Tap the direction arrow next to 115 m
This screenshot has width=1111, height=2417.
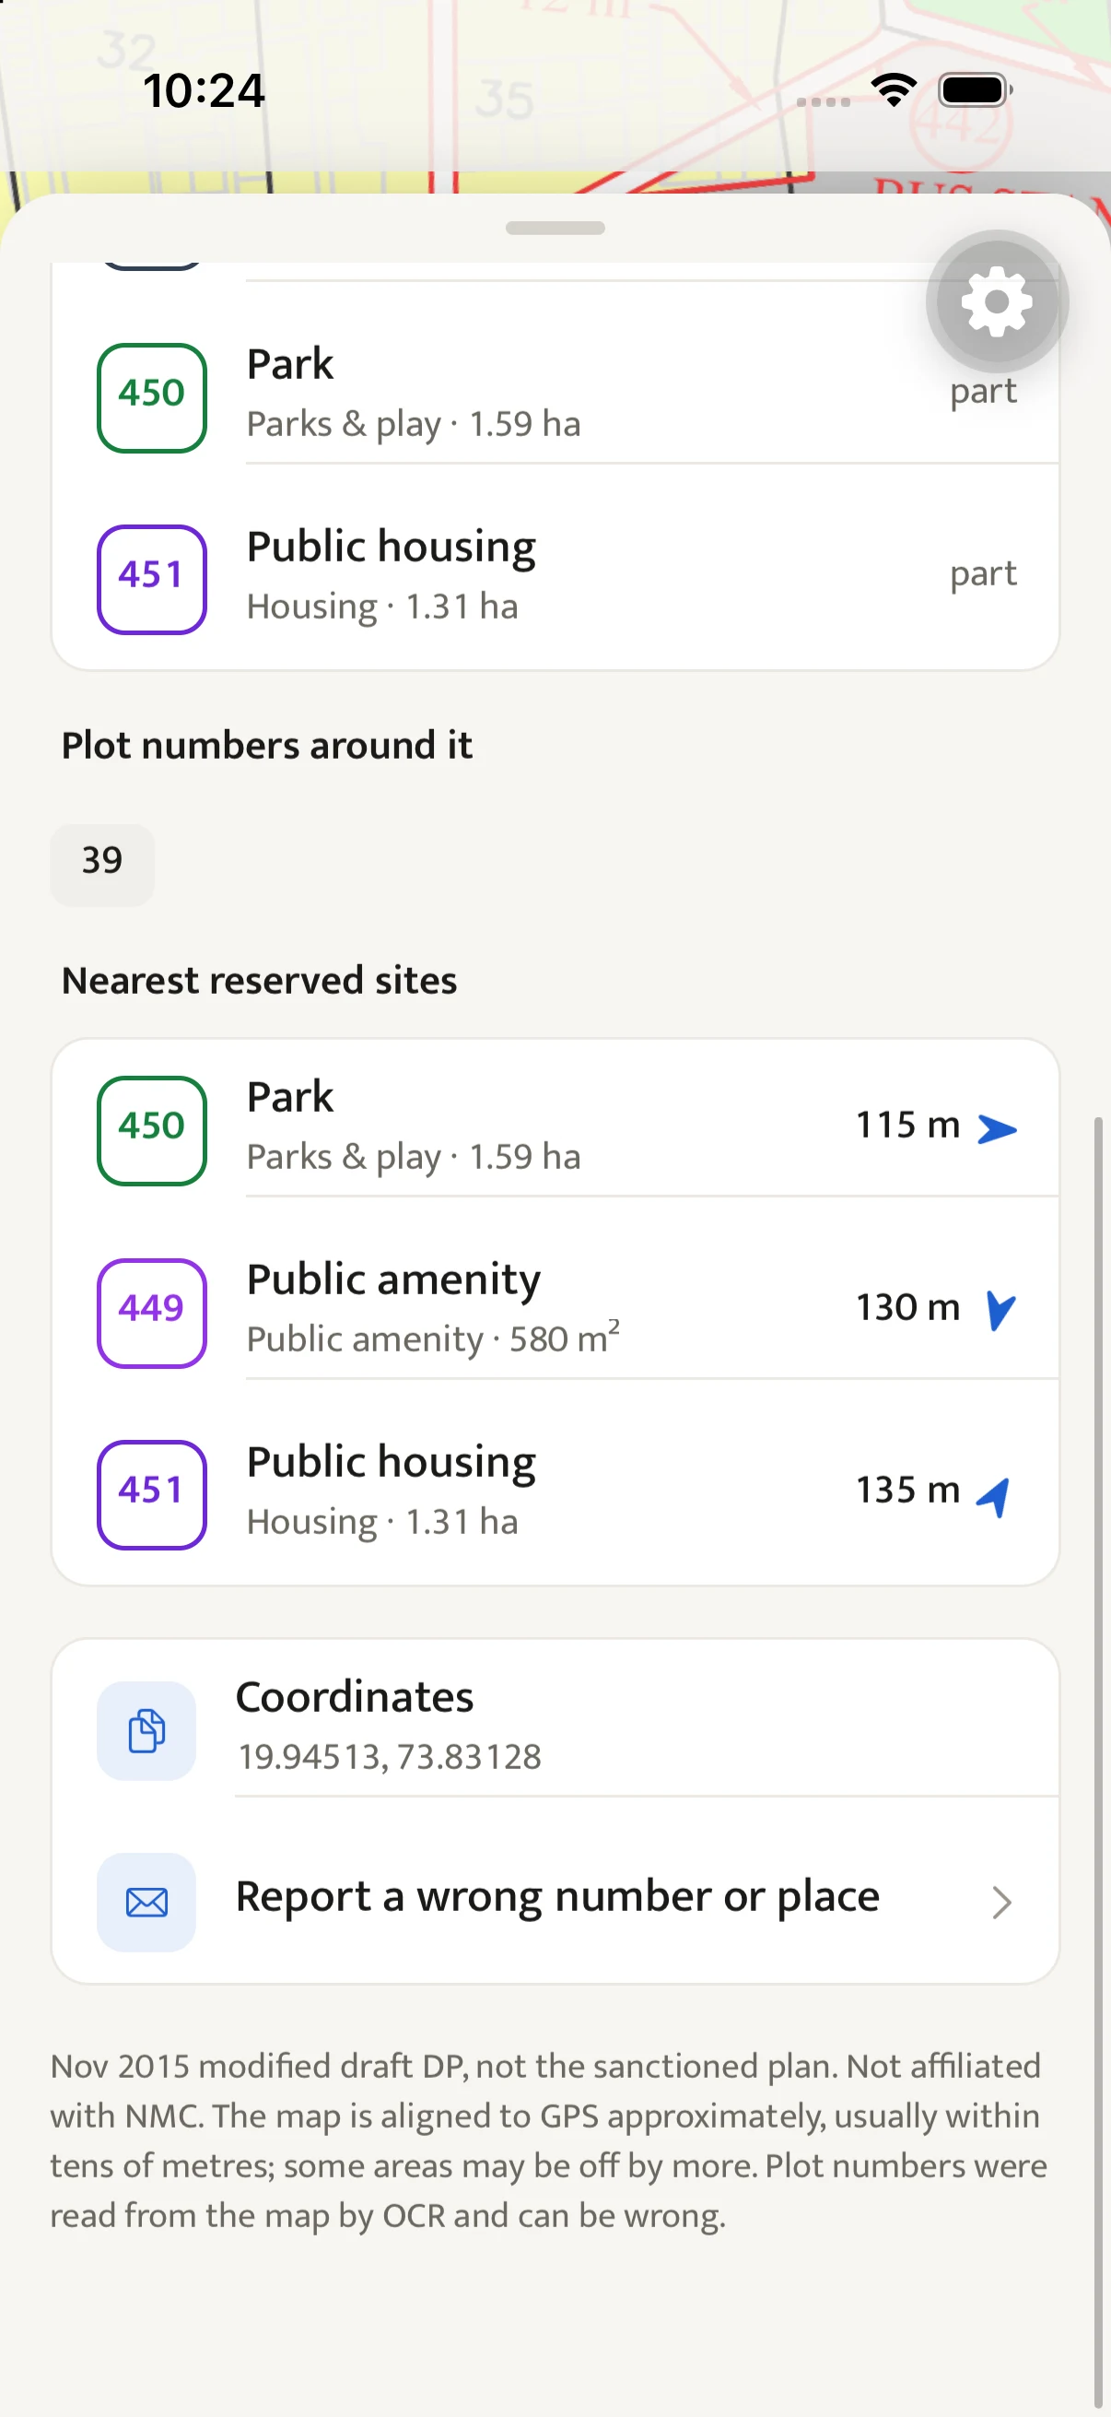click(997, 1128)
